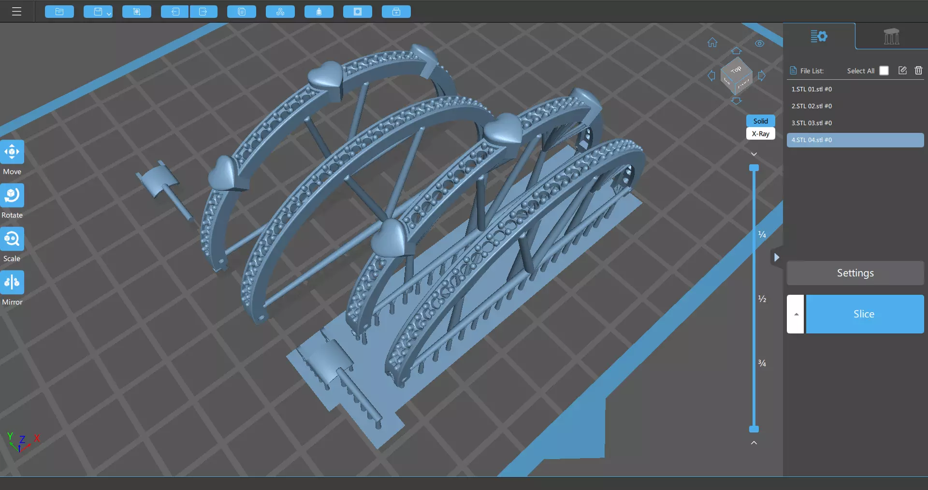
Task: Select the Rotate tool
Action: pos(12,195)
